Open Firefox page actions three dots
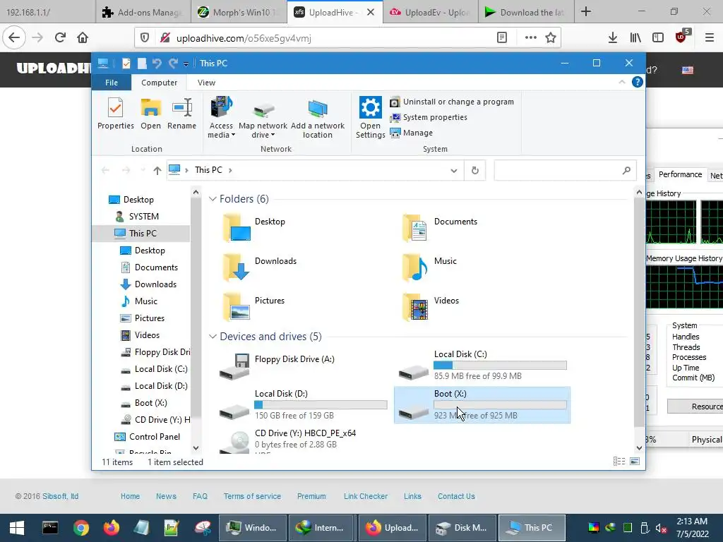The width and height of the screenshot is (723, 542). [531, 38]
